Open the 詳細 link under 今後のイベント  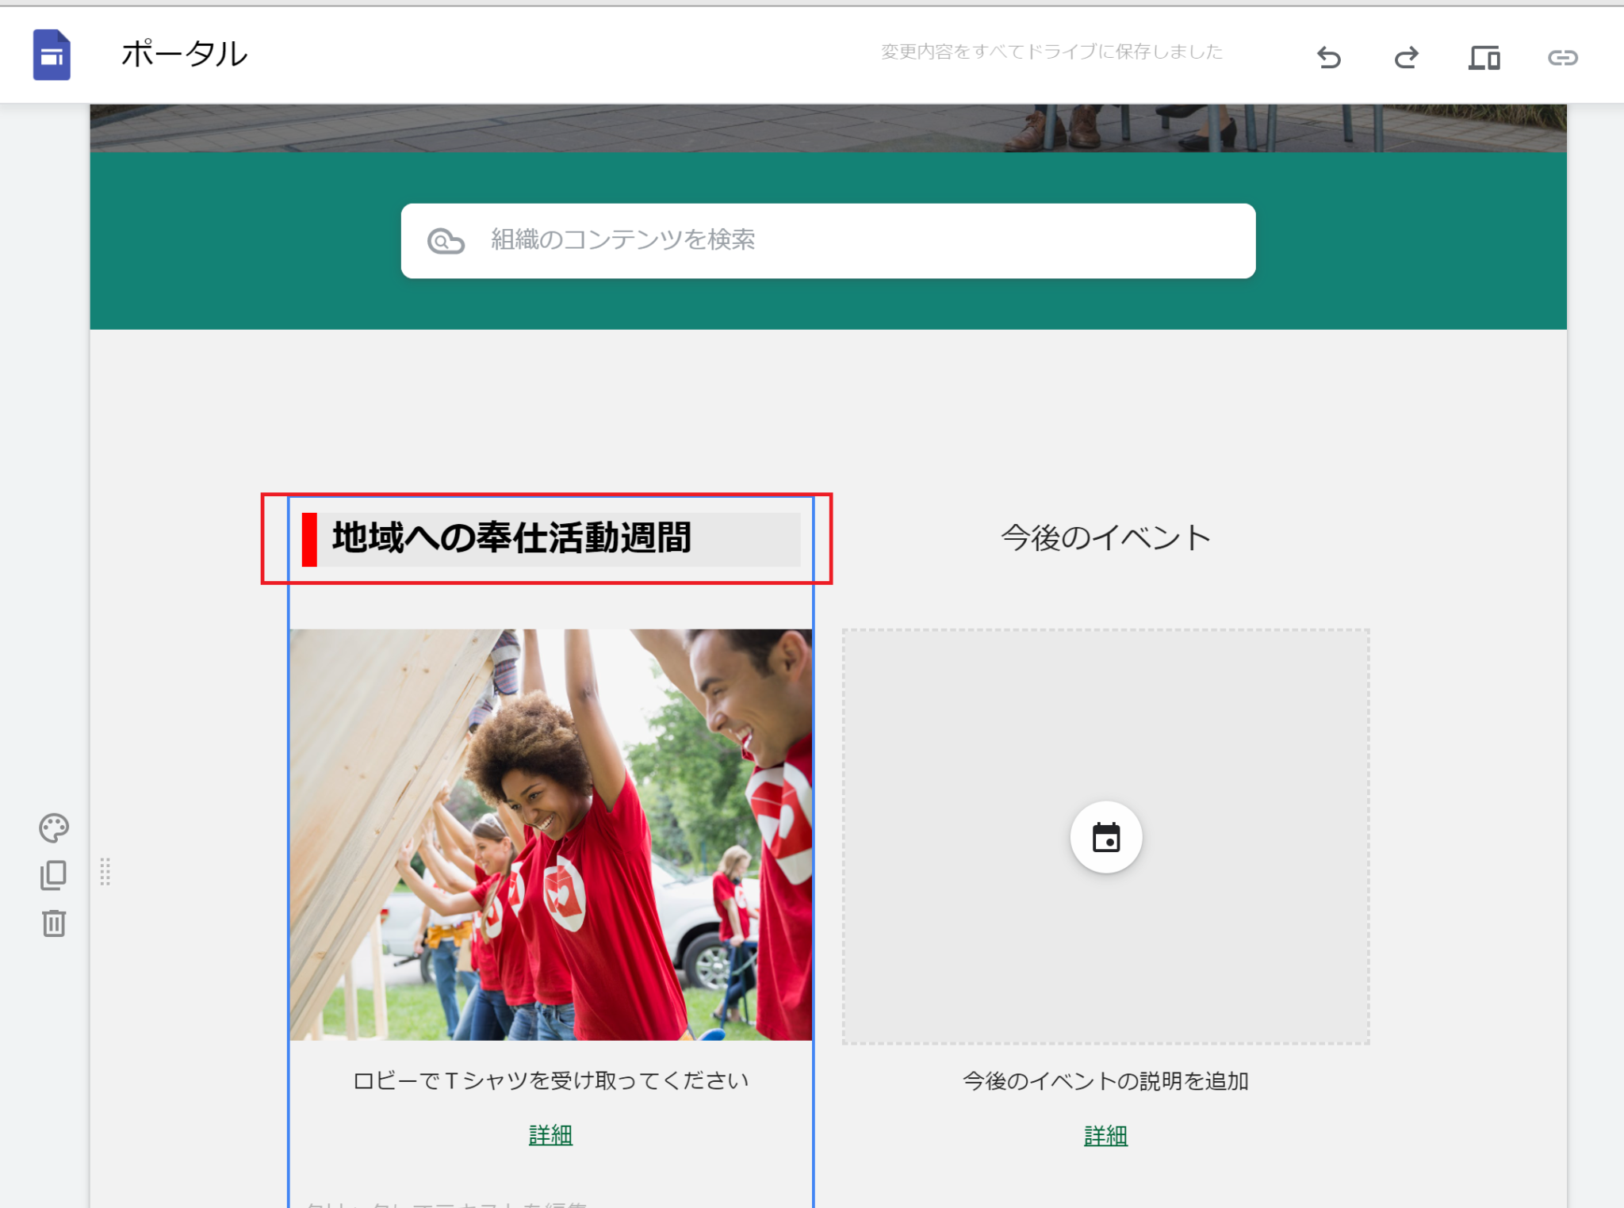coord(1106,1136)
